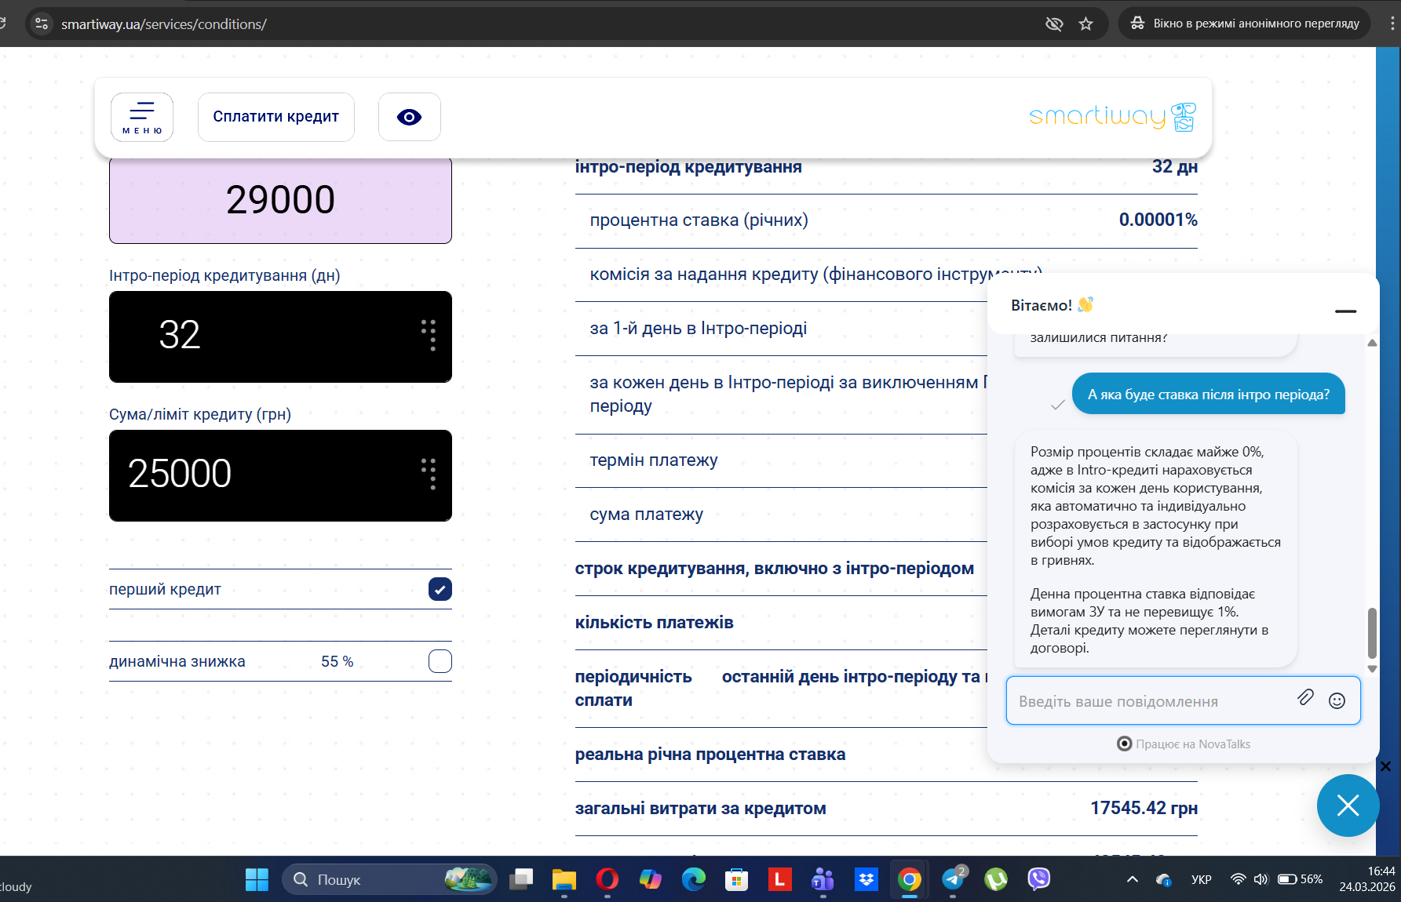The image size is (1401, 902).
Task: Click the chat scroll-up arrow
Action: (1372, 343)
